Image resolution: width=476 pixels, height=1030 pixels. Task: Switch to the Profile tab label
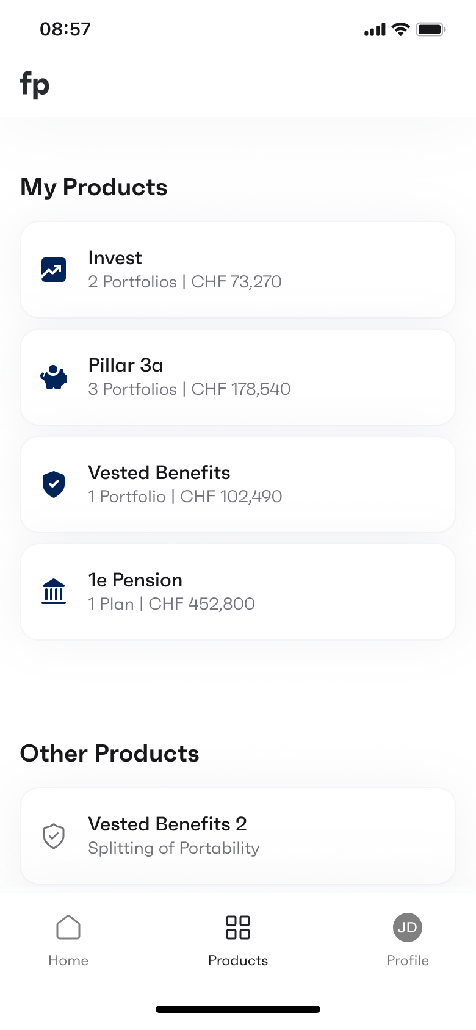[x=408, y=960]
